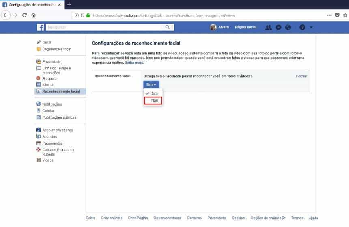The width and height of the screenshot is (349, 227).
Task: Click the green padlock icon
Action: 88,15
